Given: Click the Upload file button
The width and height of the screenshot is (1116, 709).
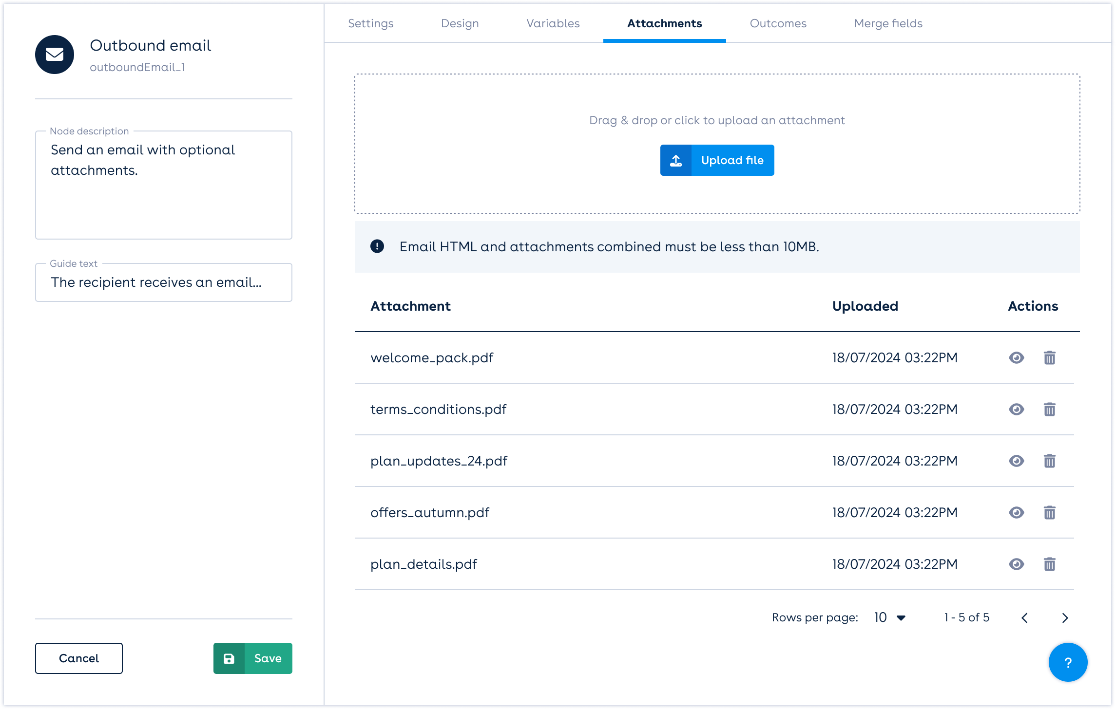Looking at the screenshot, I should coord(717,160).
